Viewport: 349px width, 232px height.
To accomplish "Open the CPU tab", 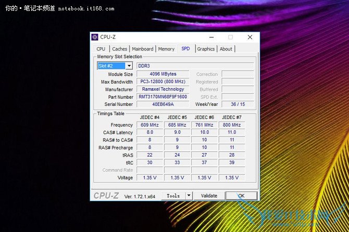I will (x=101, y=49).
